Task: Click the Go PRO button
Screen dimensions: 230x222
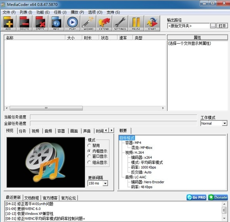Action: (197, 197)
